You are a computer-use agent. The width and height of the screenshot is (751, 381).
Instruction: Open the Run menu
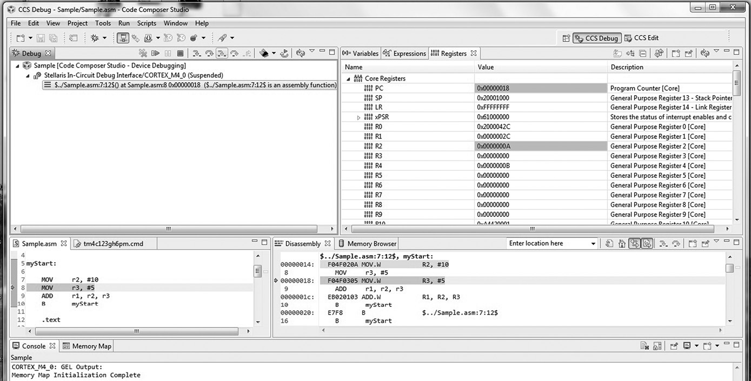[124, 23]
